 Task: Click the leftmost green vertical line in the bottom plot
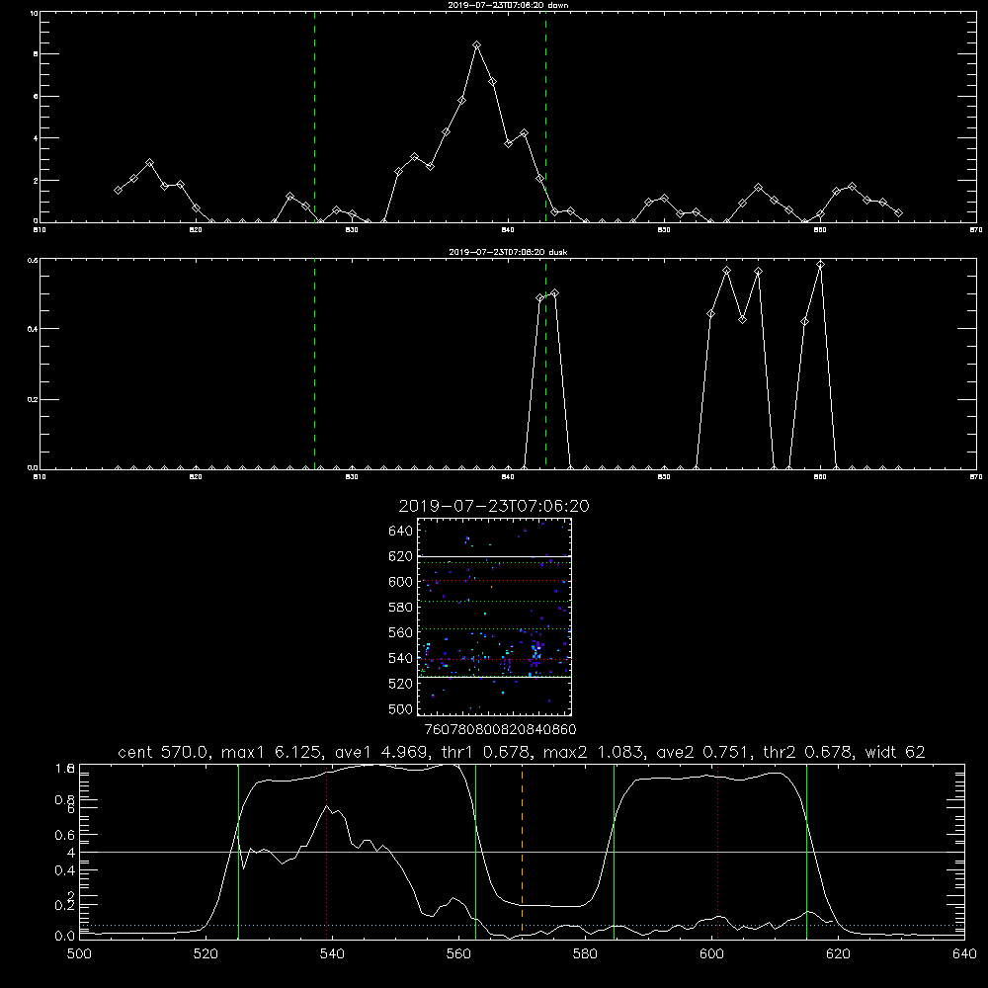[x=239, y=852]
